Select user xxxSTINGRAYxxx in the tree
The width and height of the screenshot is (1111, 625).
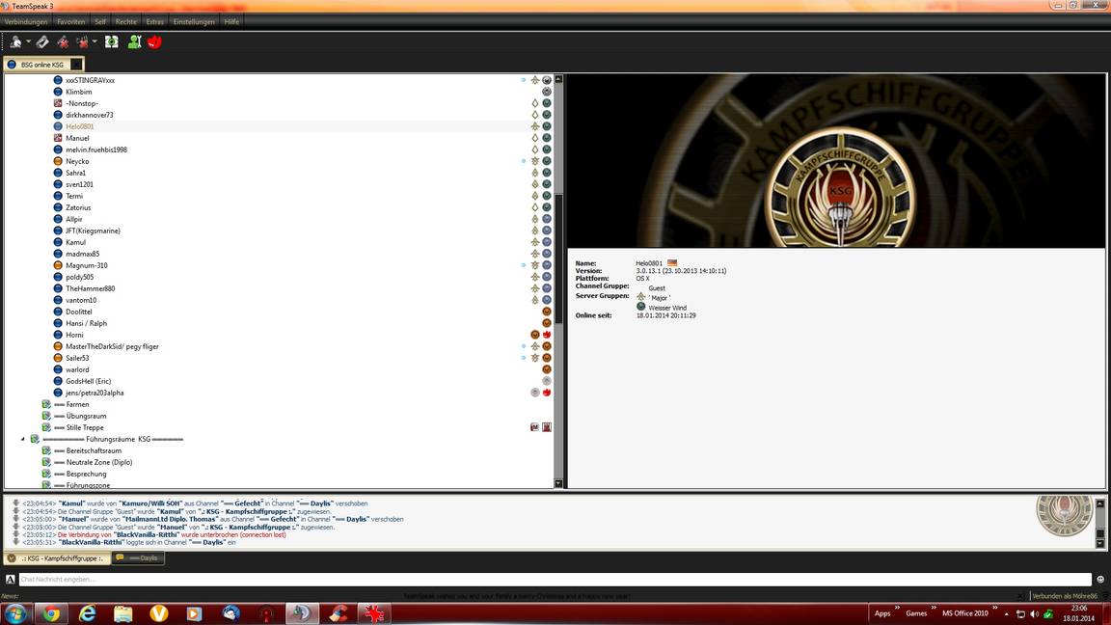(90, 80)
